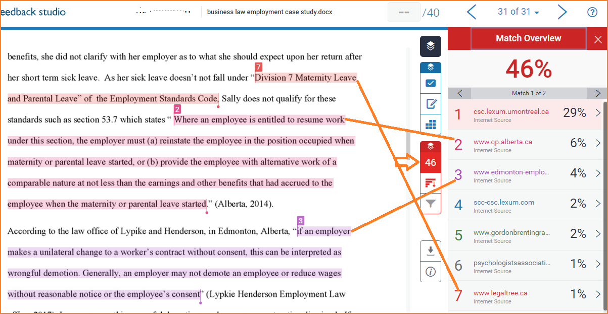Image resolution: width=608 pixels, height=314 pixels.
Task: Toggle the red similarity layer header
Action: point(431,147)
